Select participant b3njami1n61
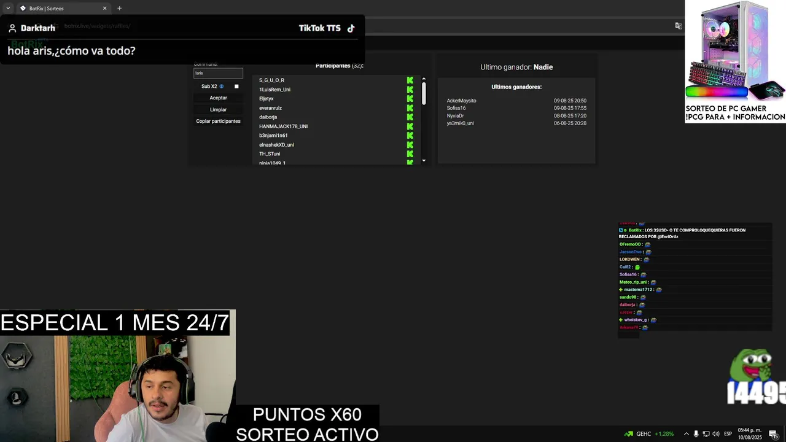This screenshot has height=442, width=786. 273,136
